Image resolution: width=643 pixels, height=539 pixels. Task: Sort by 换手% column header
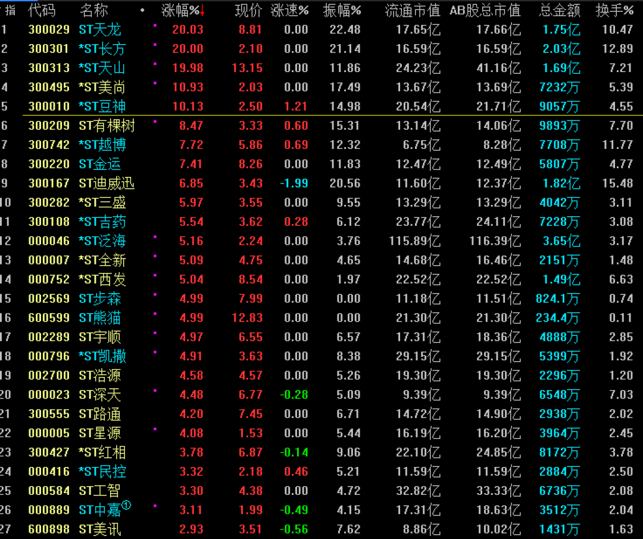tap(614, 11)
